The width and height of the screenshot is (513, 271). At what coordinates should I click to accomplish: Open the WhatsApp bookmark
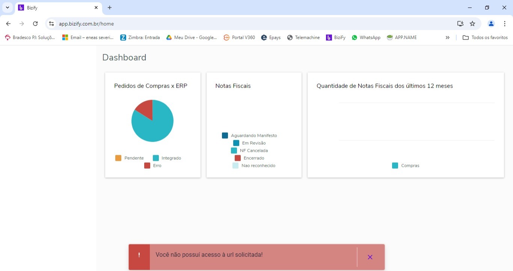click(366, 37)
